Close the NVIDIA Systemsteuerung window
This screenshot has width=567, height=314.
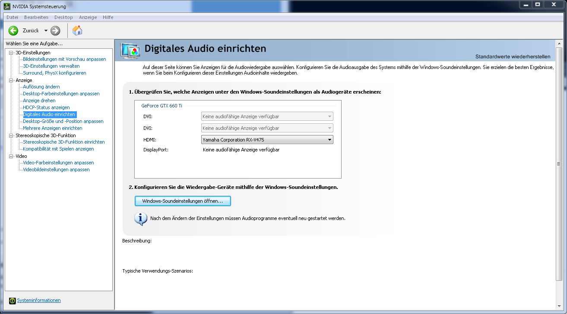(x=554, y=4)
